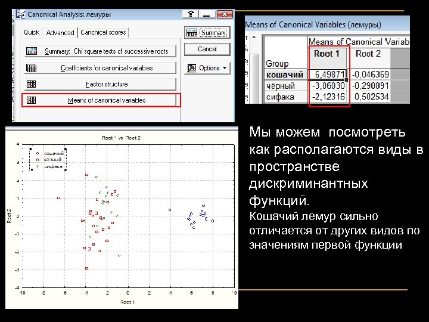Click the Canonical Analysis window title icon
Viewport: 429px width, 322px height.
click(20, 14)
